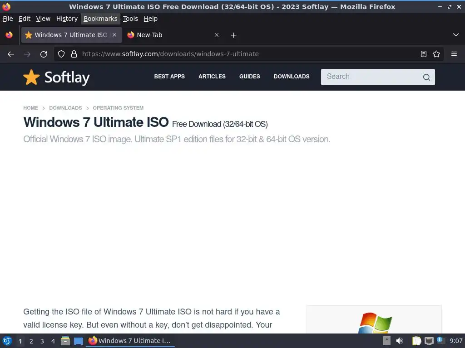The image size is (465, 348).
Task: Open the clipboard manager tray icon
Action: pos(417,341)
